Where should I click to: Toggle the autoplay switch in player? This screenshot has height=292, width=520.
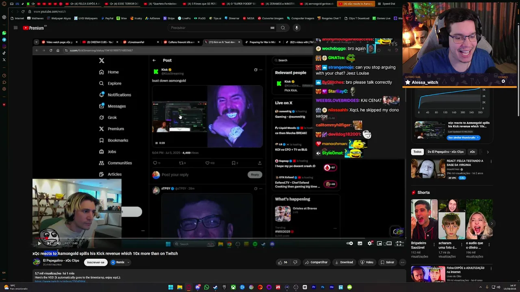349,243
